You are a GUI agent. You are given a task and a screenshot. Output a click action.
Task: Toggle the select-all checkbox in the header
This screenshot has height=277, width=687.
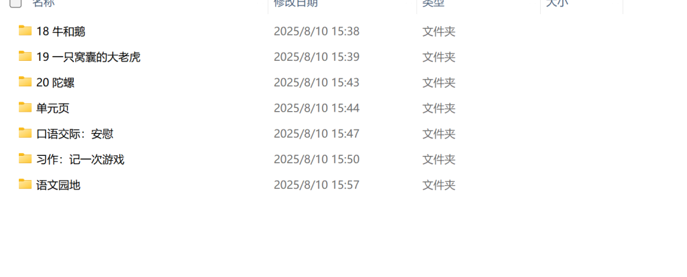pos(15,3)
